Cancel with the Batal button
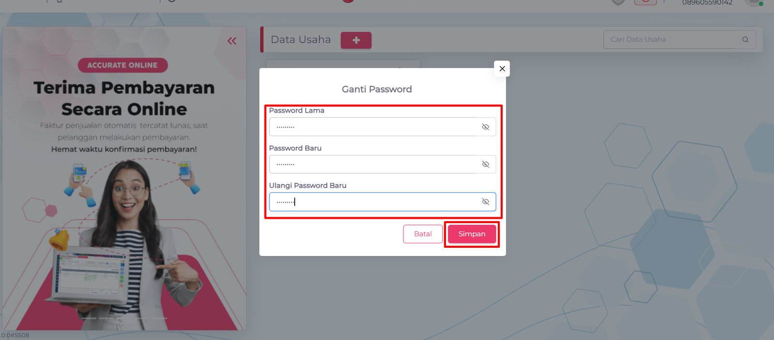774x340 pixels. 423,234
